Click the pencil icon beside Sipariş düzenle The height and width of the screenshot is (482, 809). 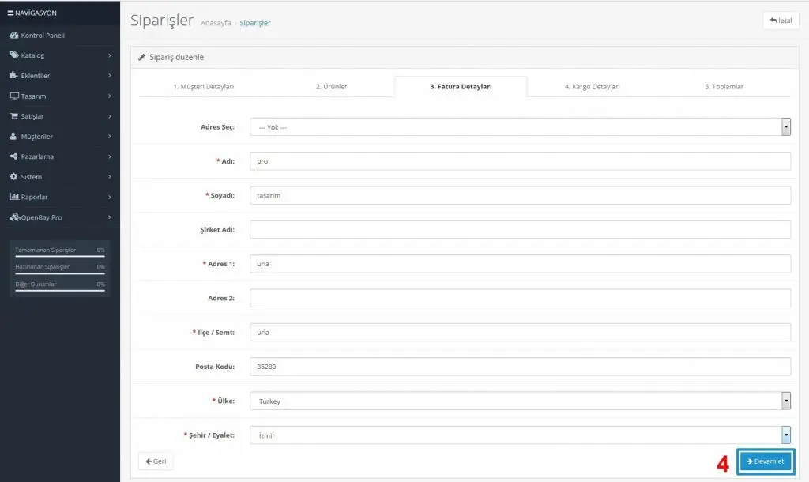pos(142,57)
